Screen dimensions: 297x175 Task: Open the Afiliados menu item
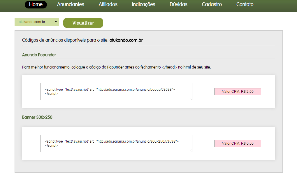(108, 4)
